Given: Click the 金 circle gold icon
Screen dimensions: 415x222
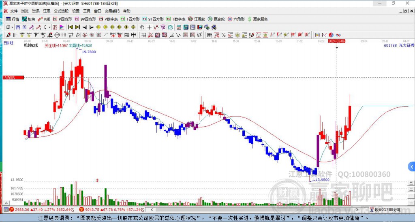Looking at the screenshot, I should coord(237,35).
